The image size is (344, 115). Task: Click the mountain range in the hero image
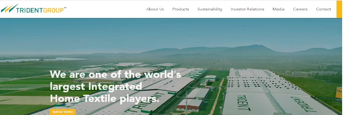point(240,51)
